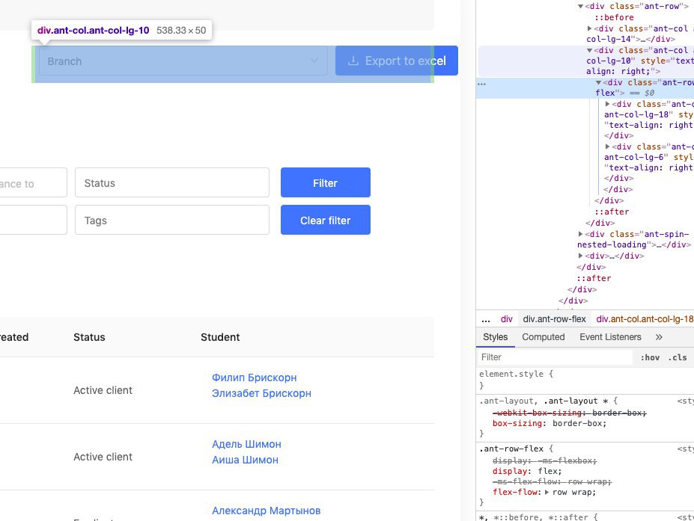Expand the ant-spin-nested-loading div node
This screenshot has height=521, width=694.
[581, 234]
